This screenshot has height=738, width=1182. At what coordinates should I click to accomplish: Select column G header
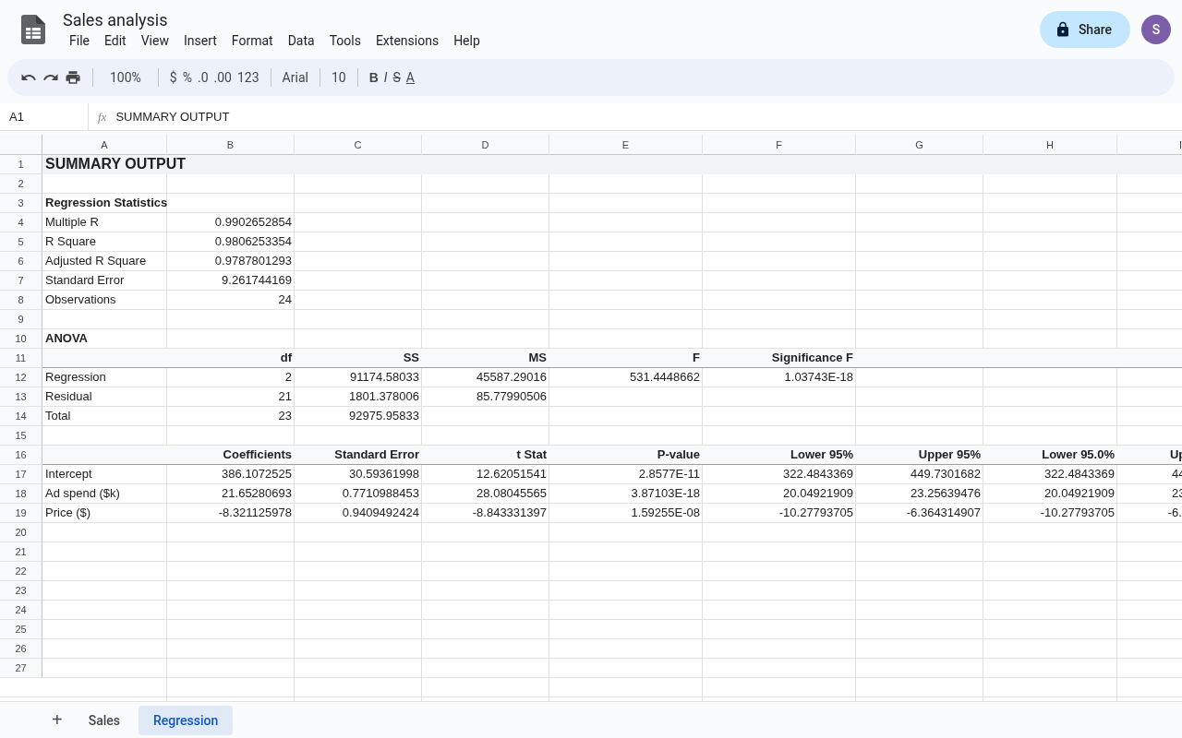920,145
